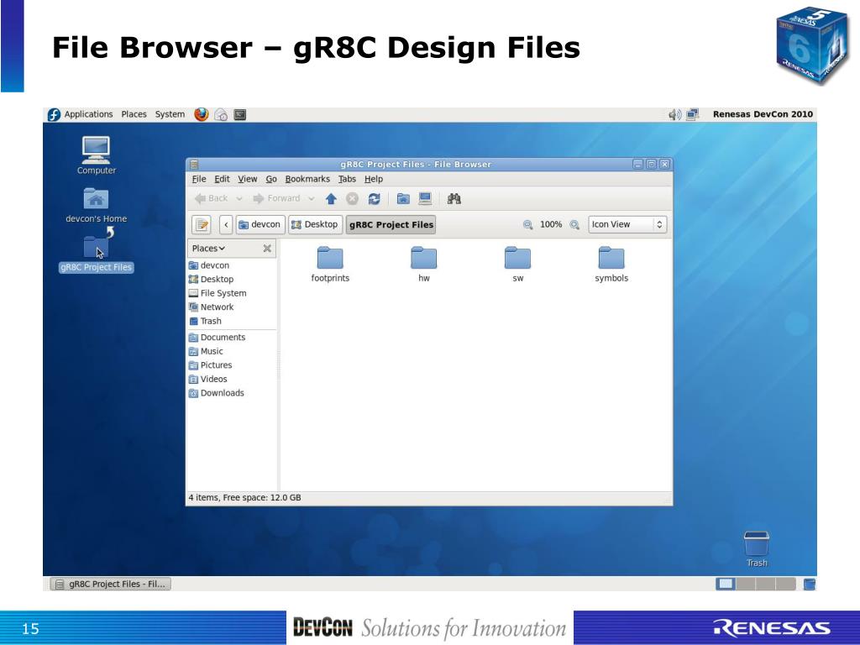
Task: Select devcon's Home desktop icon
Action: click(96, 205)
